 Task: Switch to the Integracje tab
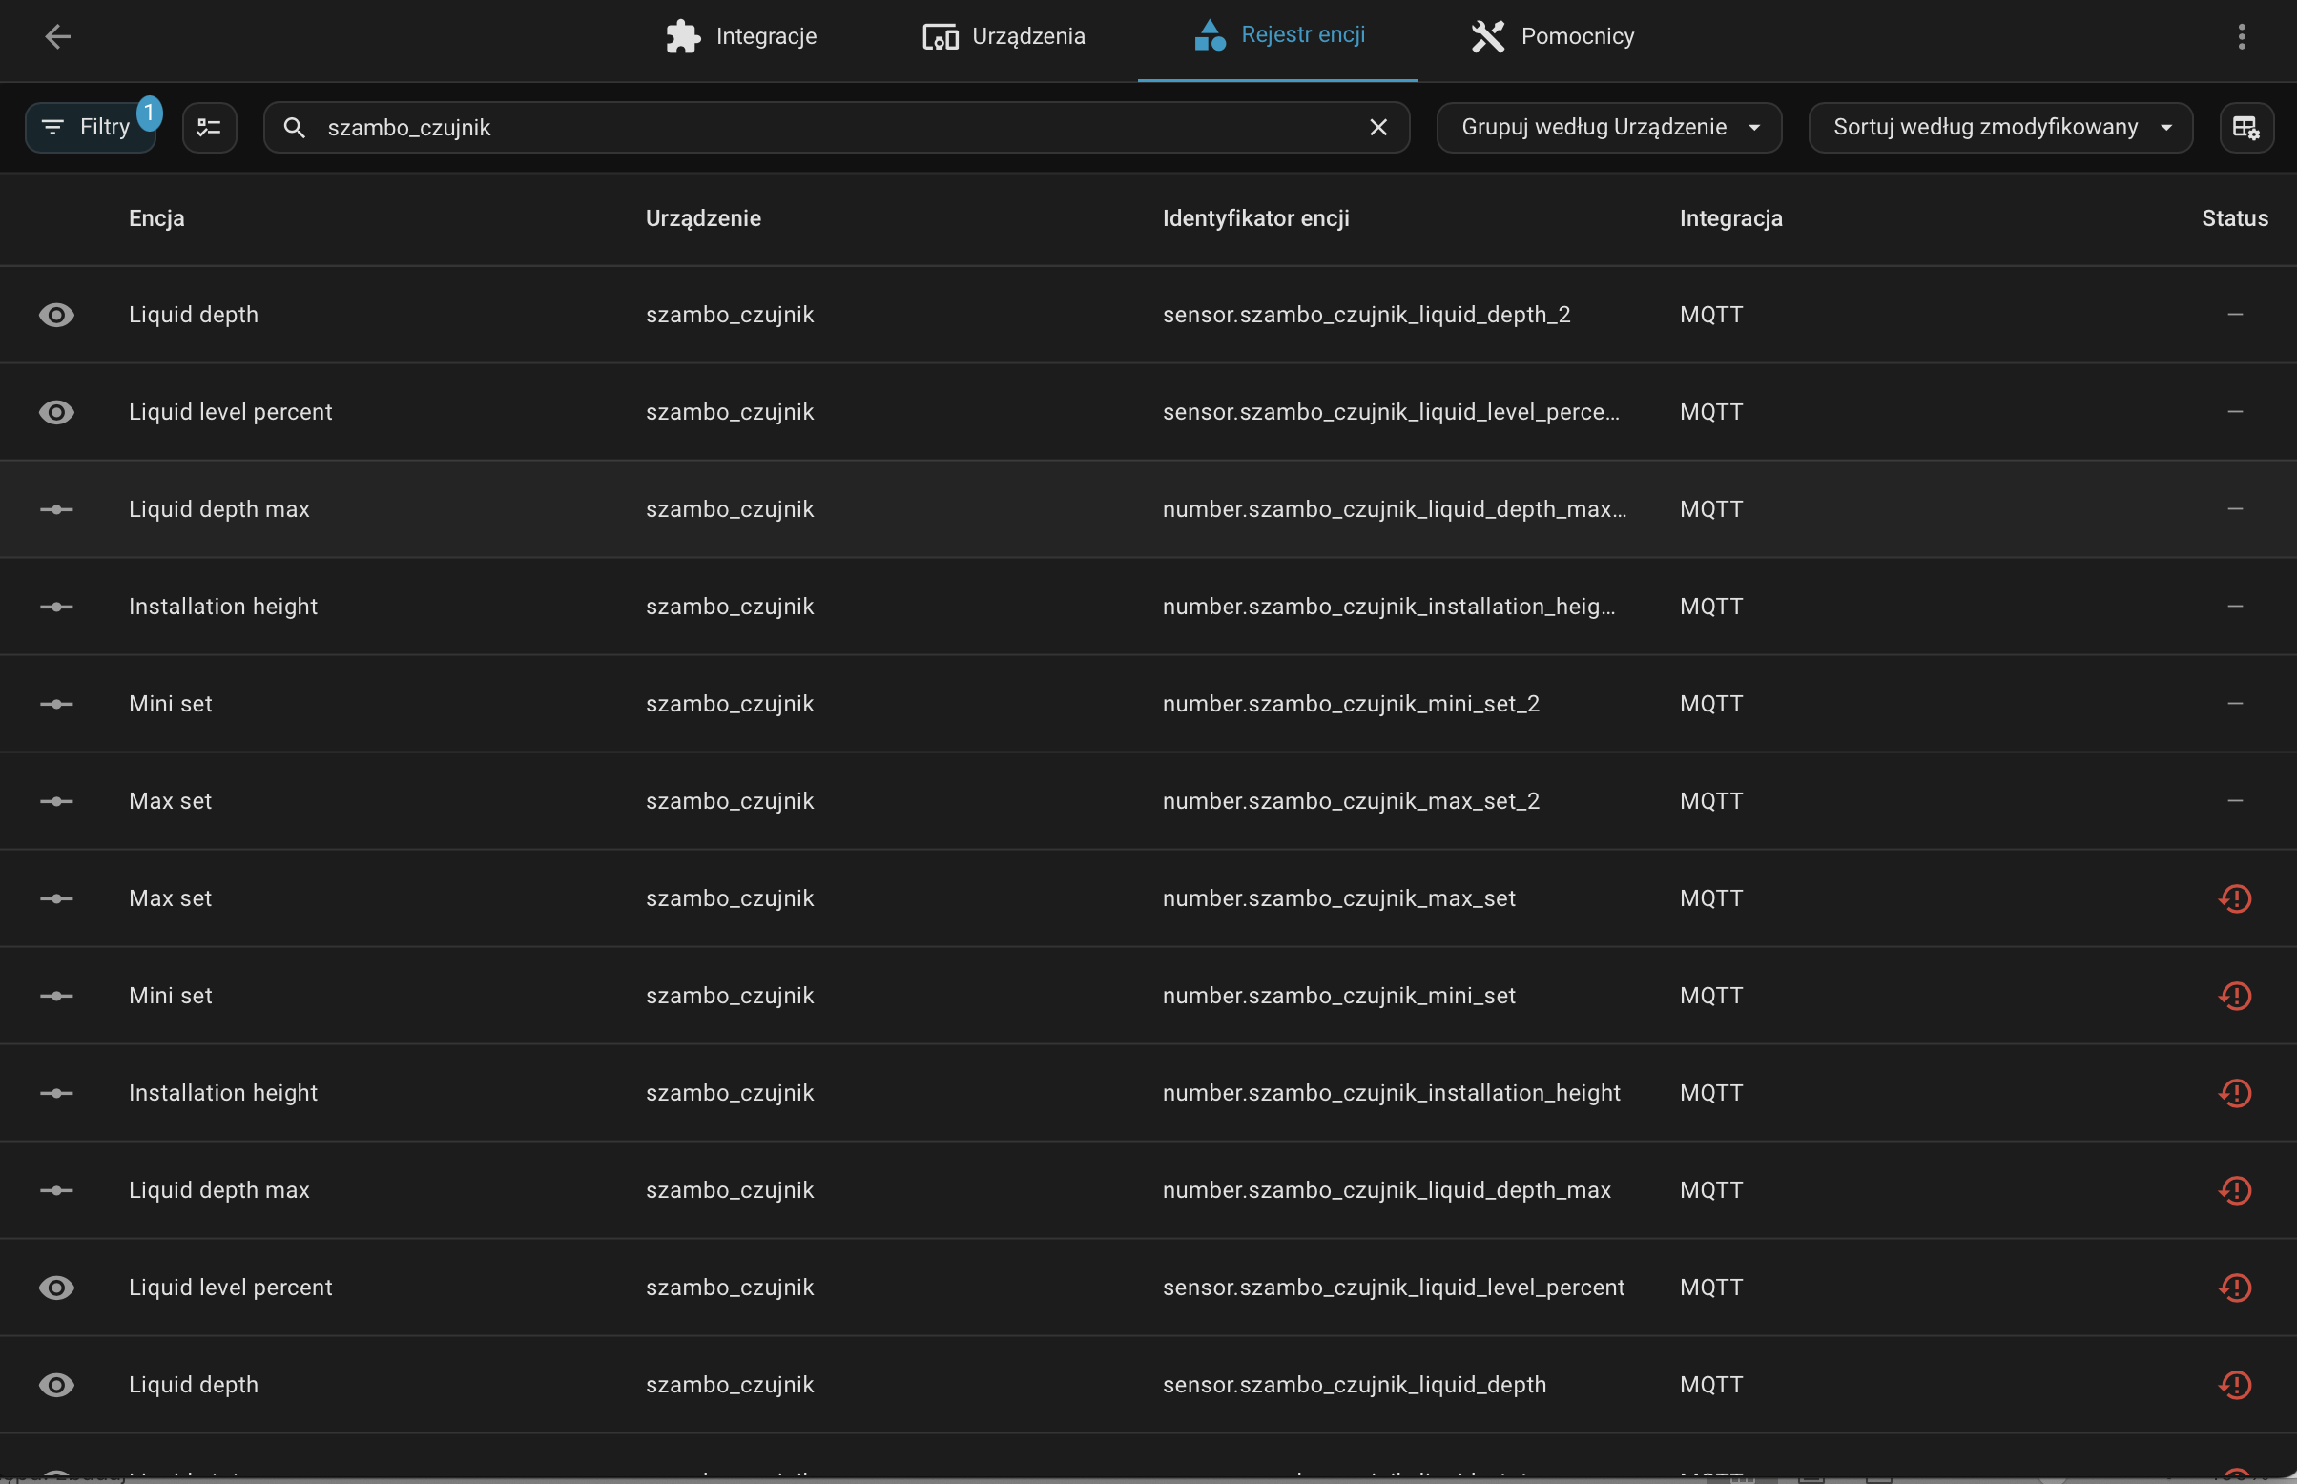(741, 36)
